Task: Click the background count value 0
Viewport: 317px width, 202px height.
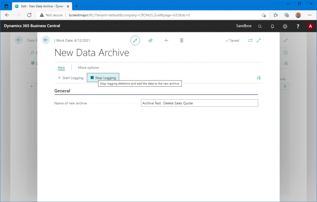Action: pyautogui.click(x=285, y=86)
